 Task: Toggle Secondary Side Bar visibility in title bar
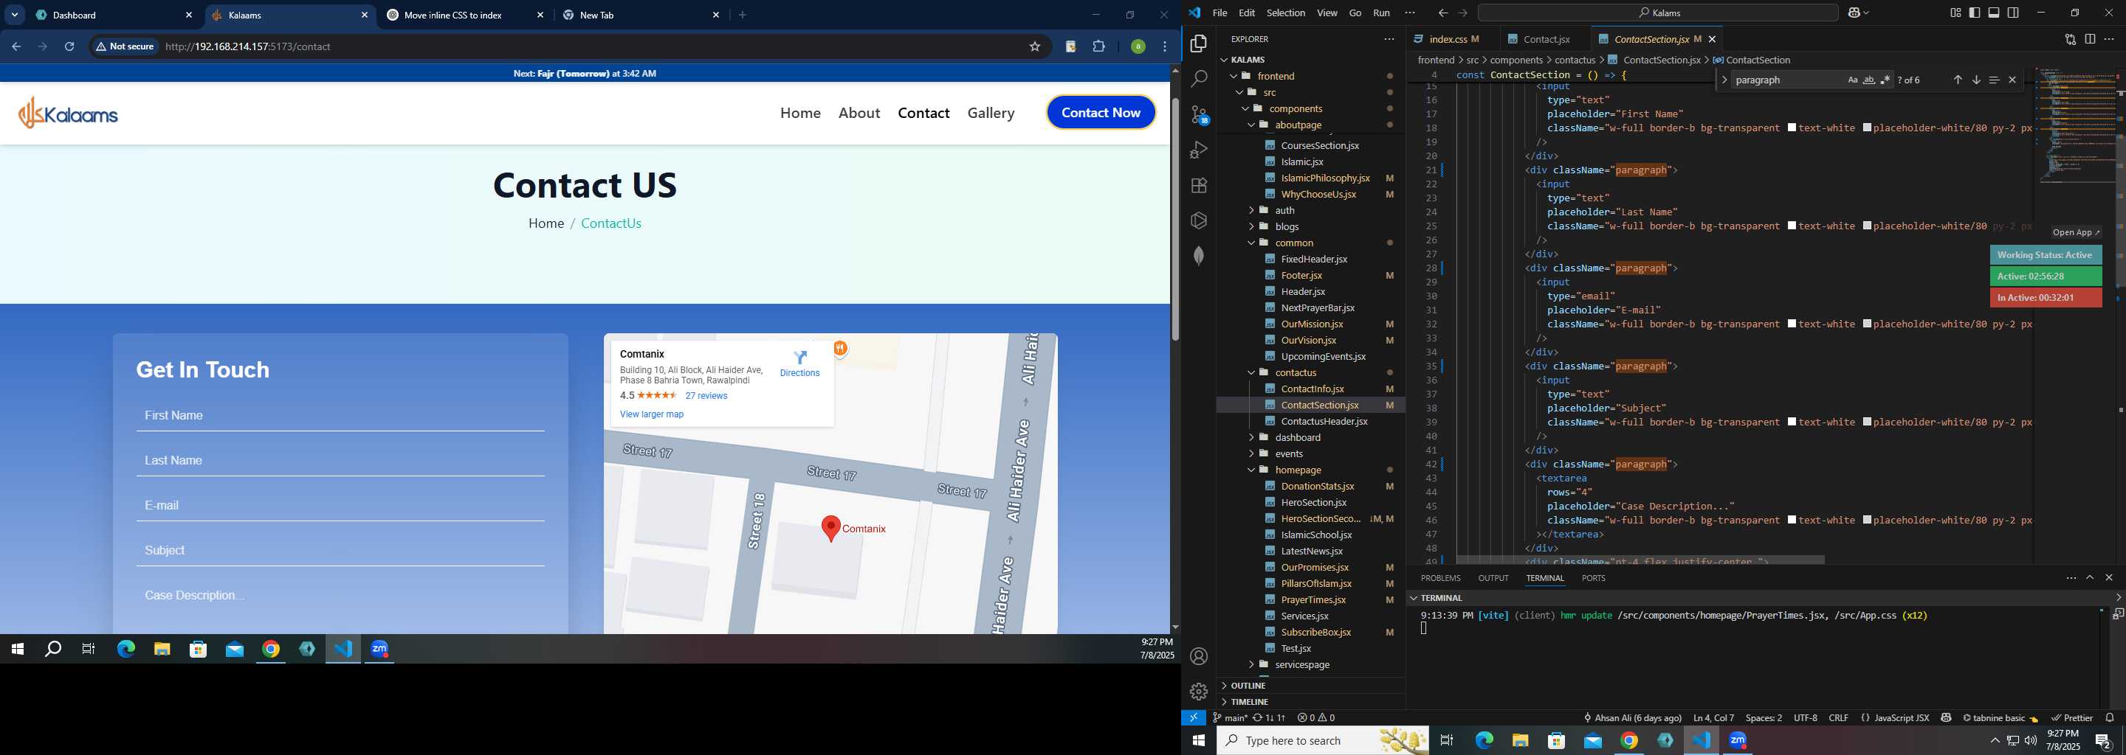pos(2014,13)
